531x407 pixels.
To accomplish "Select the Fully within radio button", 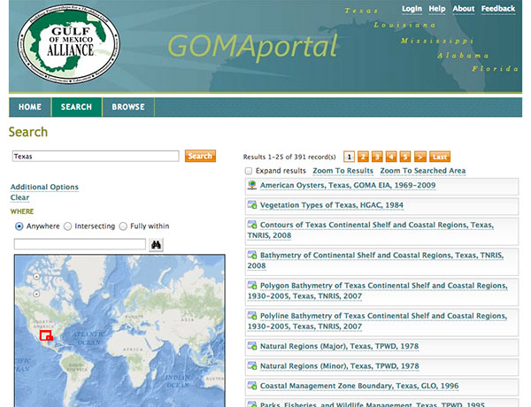I will coord(123,227).
